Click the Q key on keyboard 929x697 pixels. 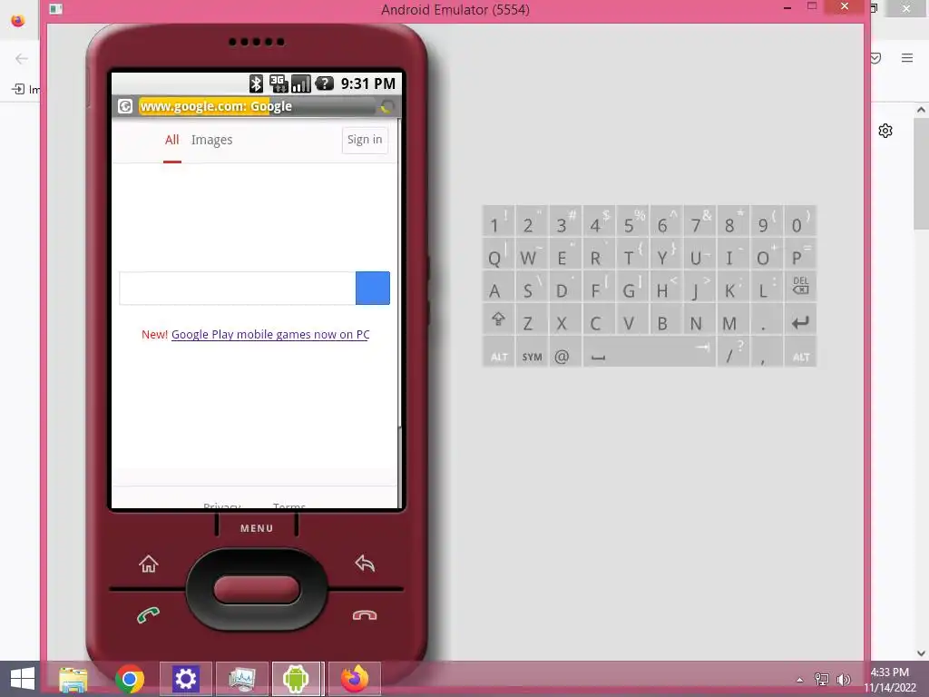498,254
